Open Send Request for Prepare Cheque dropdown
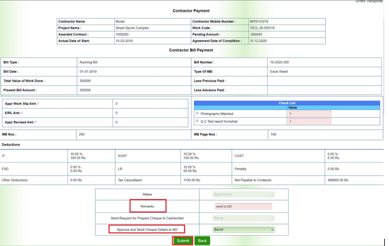Viewport: 389px width, 246px height. click(x=244, y=218)
